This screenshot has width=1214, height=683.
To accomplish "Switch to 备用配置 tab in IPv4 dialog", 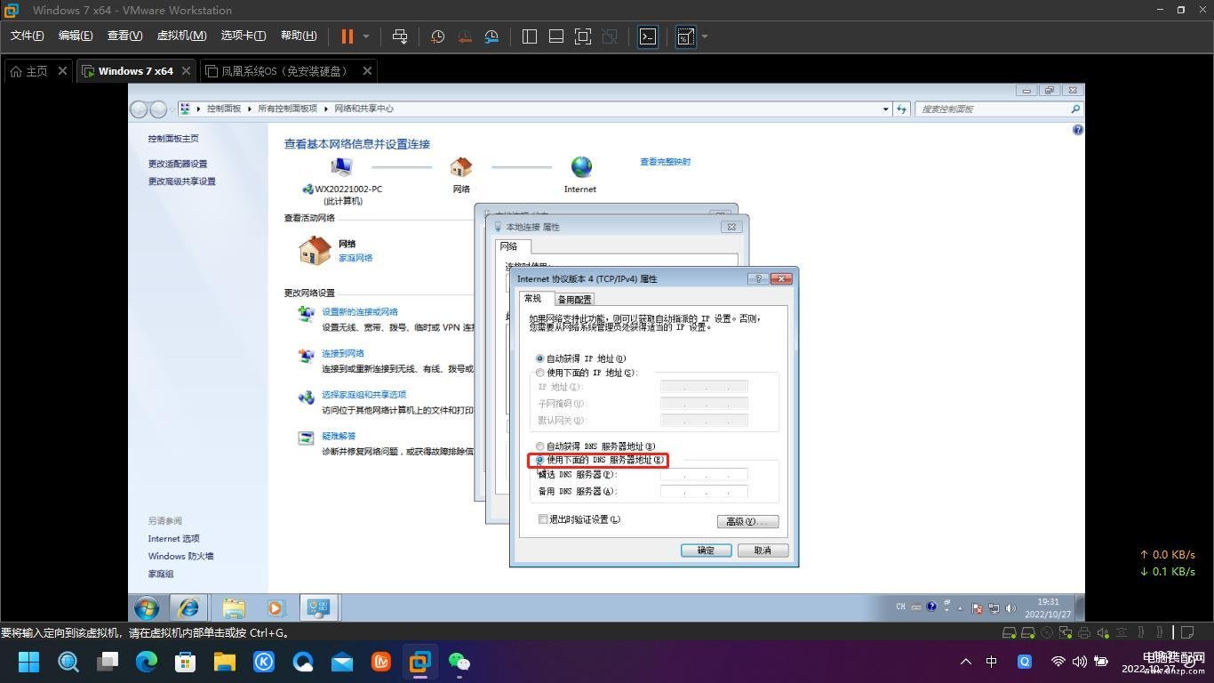I will [575, 300].
